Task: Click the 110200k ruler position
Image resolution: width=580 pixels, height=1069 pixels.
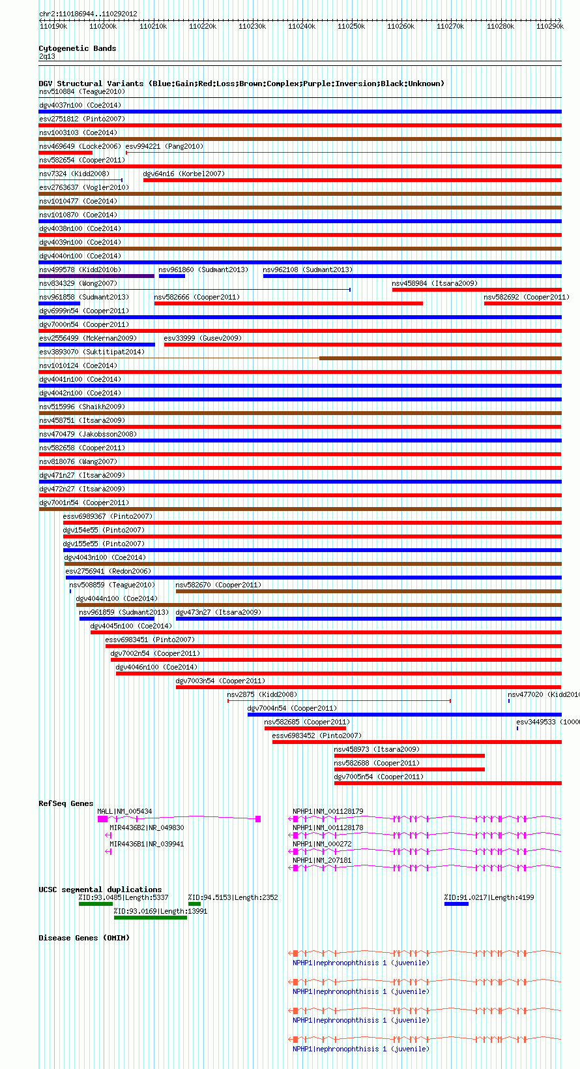Action: coord(103,26)
